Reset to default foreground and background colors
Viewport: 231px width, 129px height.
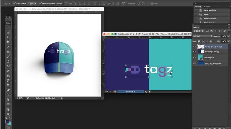6,118
